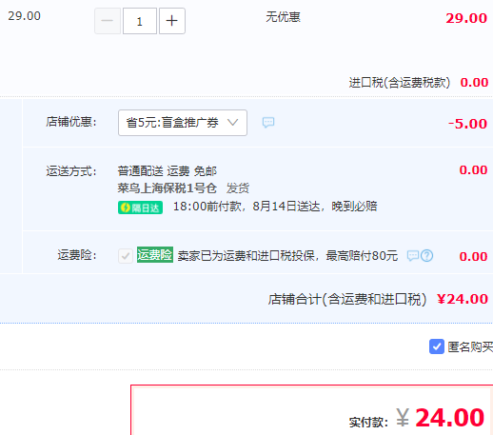Click the 店铺合计 ¥24.00 subtotal
This screenshot has width=493, height=435.
pos(463,299)
